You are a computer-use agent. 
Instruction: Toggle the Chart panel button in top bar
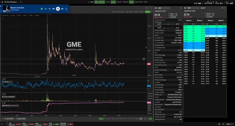[x=96, y=2]
